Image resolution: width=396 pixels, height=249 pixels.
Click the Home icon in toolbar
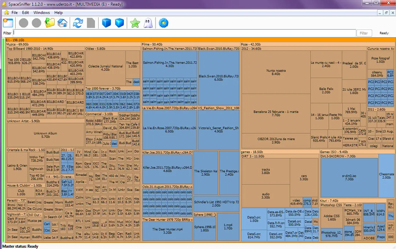62,23
